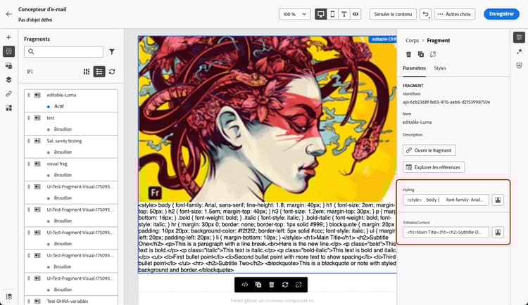Undo the last action with the undo icon
The height and width of the screenshot is (305, 528).
(425, 14)
